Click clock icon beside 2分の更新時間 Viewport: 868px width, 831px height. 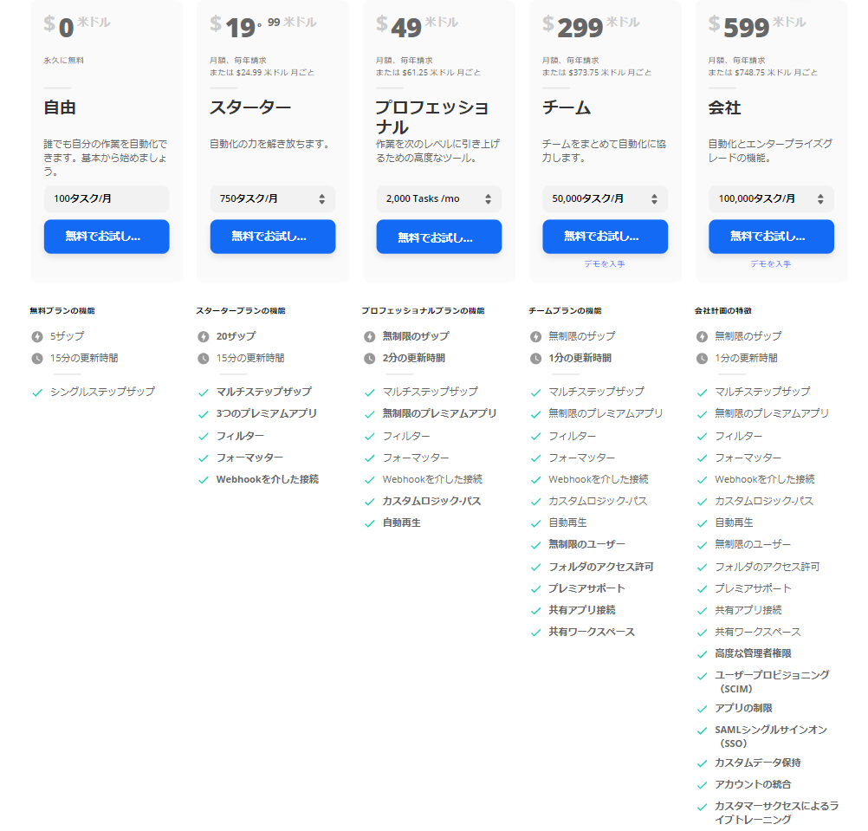(370, 358)
